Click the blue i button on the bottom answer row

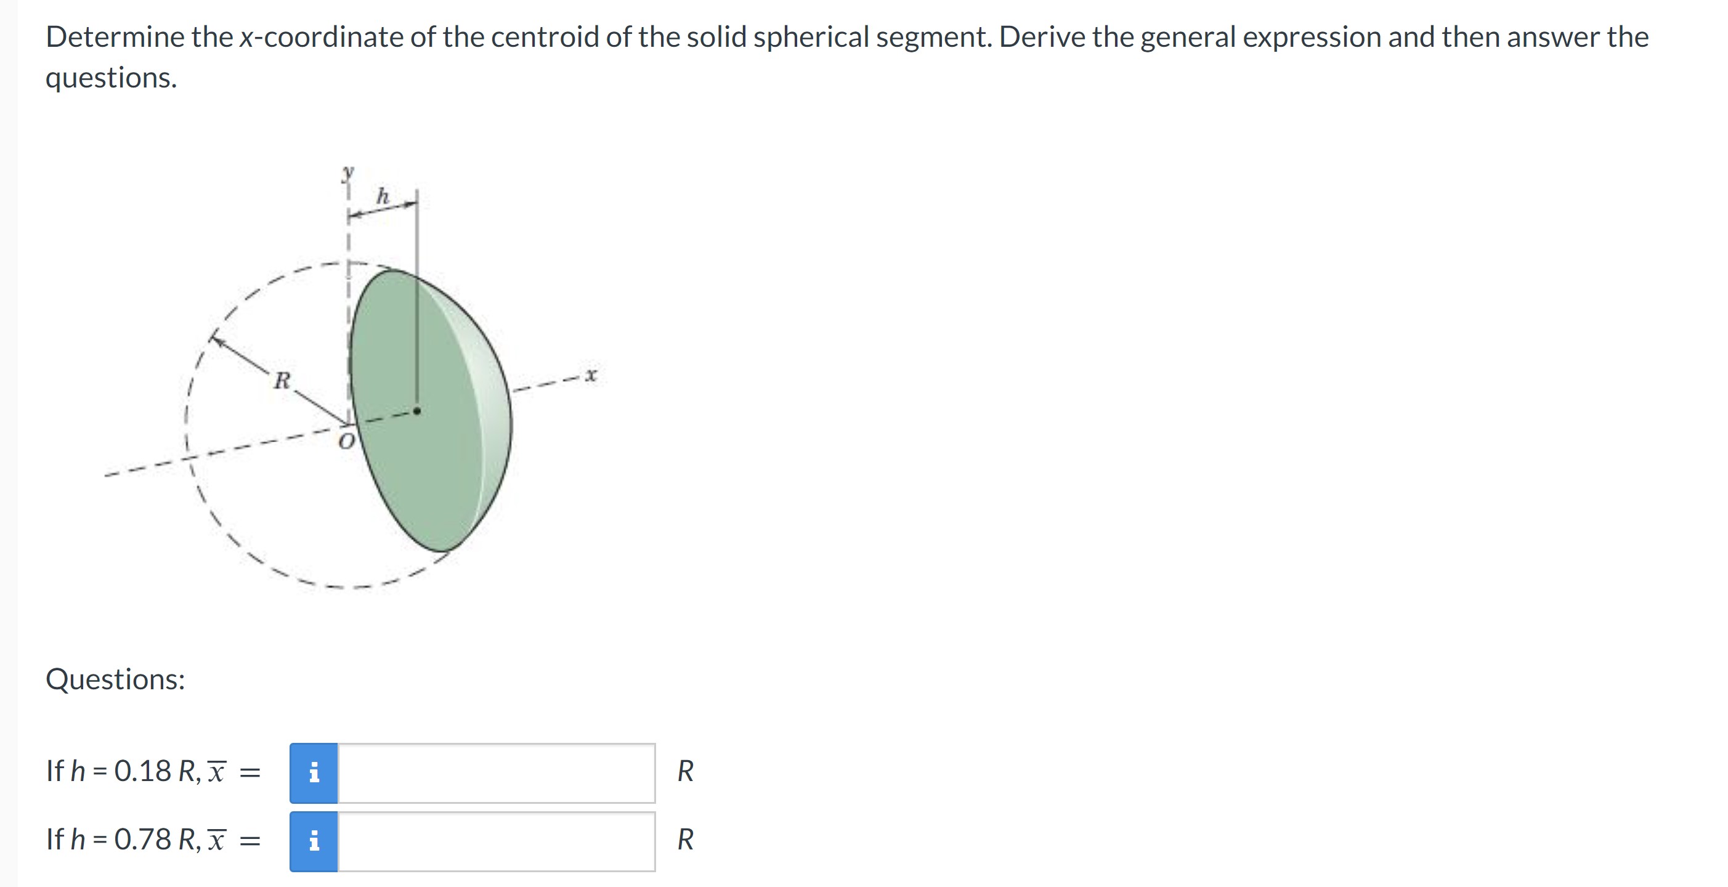(x=315, y=843)
